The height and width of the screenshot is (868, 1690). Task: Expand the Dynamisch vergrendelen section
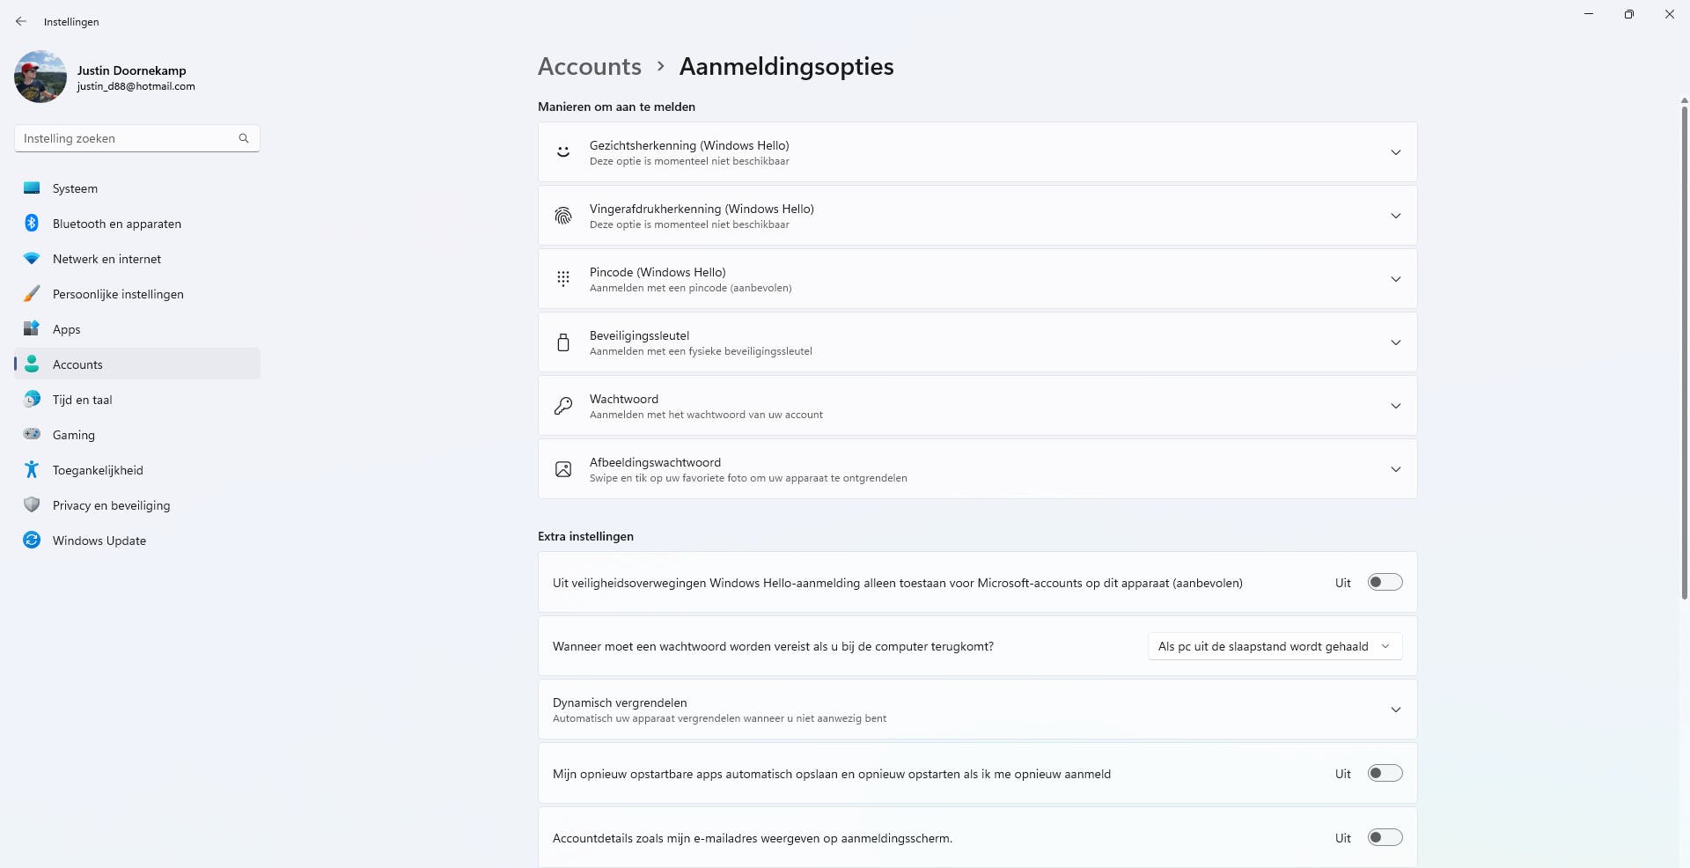click(x=1395, y=710)
